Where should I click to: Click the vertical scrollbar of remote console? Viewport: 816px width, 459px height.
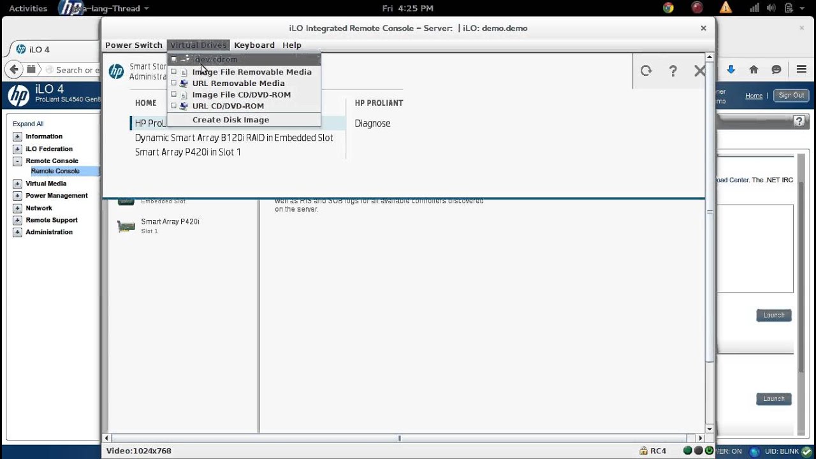point(710,212)
